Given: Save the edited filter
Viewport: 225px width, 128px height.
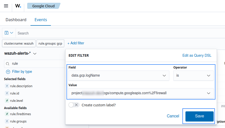Looking at the screenshot, I should [x=199, y=116].
